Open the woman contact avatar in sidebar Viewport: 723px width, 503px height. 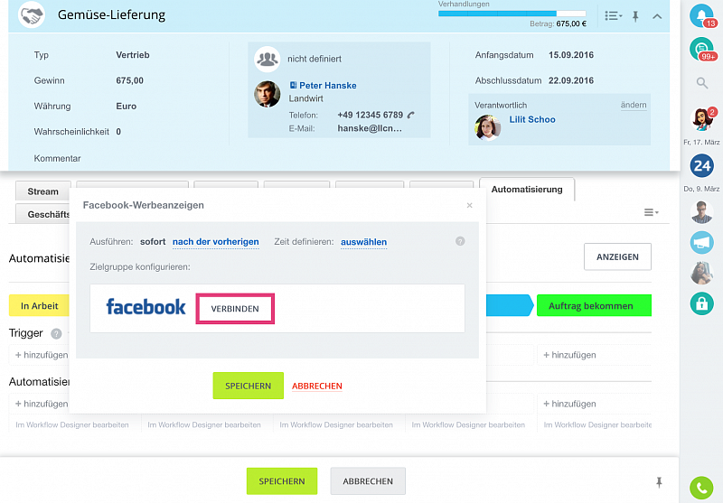702,273
